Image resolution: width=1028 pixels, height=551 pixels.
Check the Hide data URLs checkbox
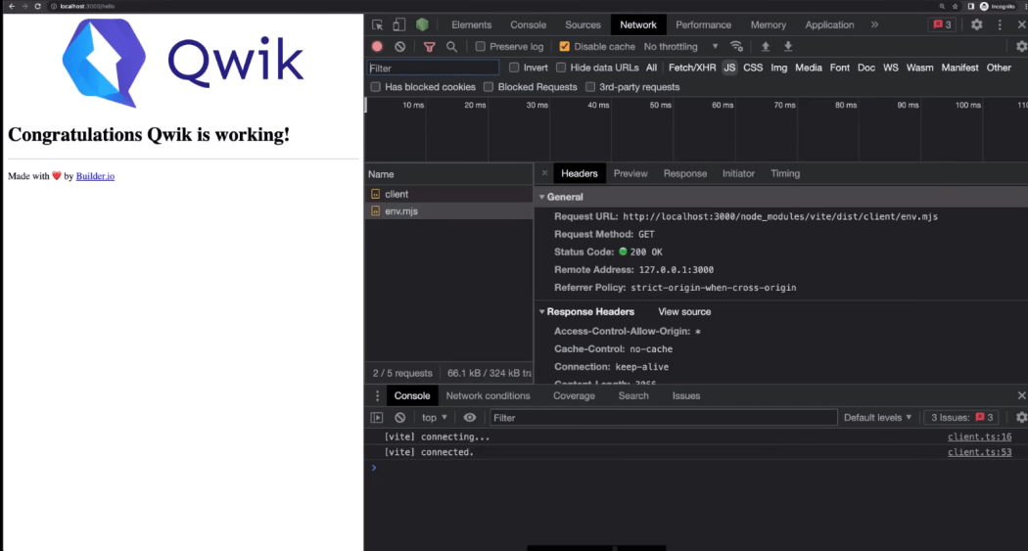click(561, 68)
